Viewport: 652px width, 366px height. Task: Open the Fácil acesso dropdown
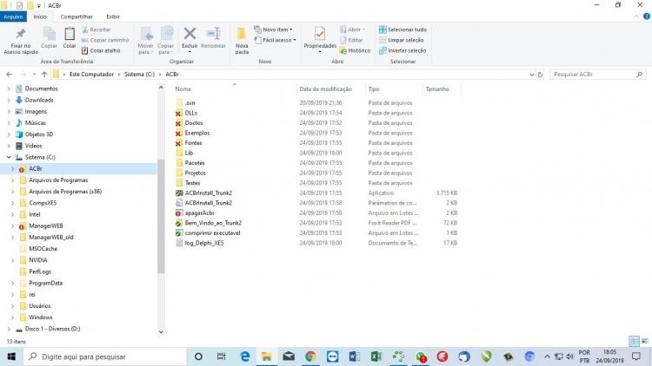coord(276,40)
